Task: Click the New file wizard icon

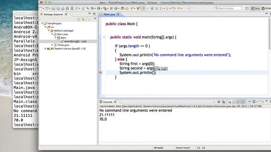Action: click(x=41, y=8)
